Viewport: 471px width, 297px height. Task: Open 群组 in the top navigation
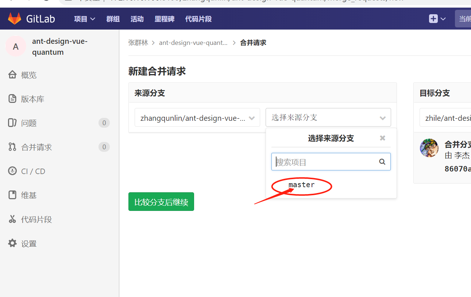point(113,19)
